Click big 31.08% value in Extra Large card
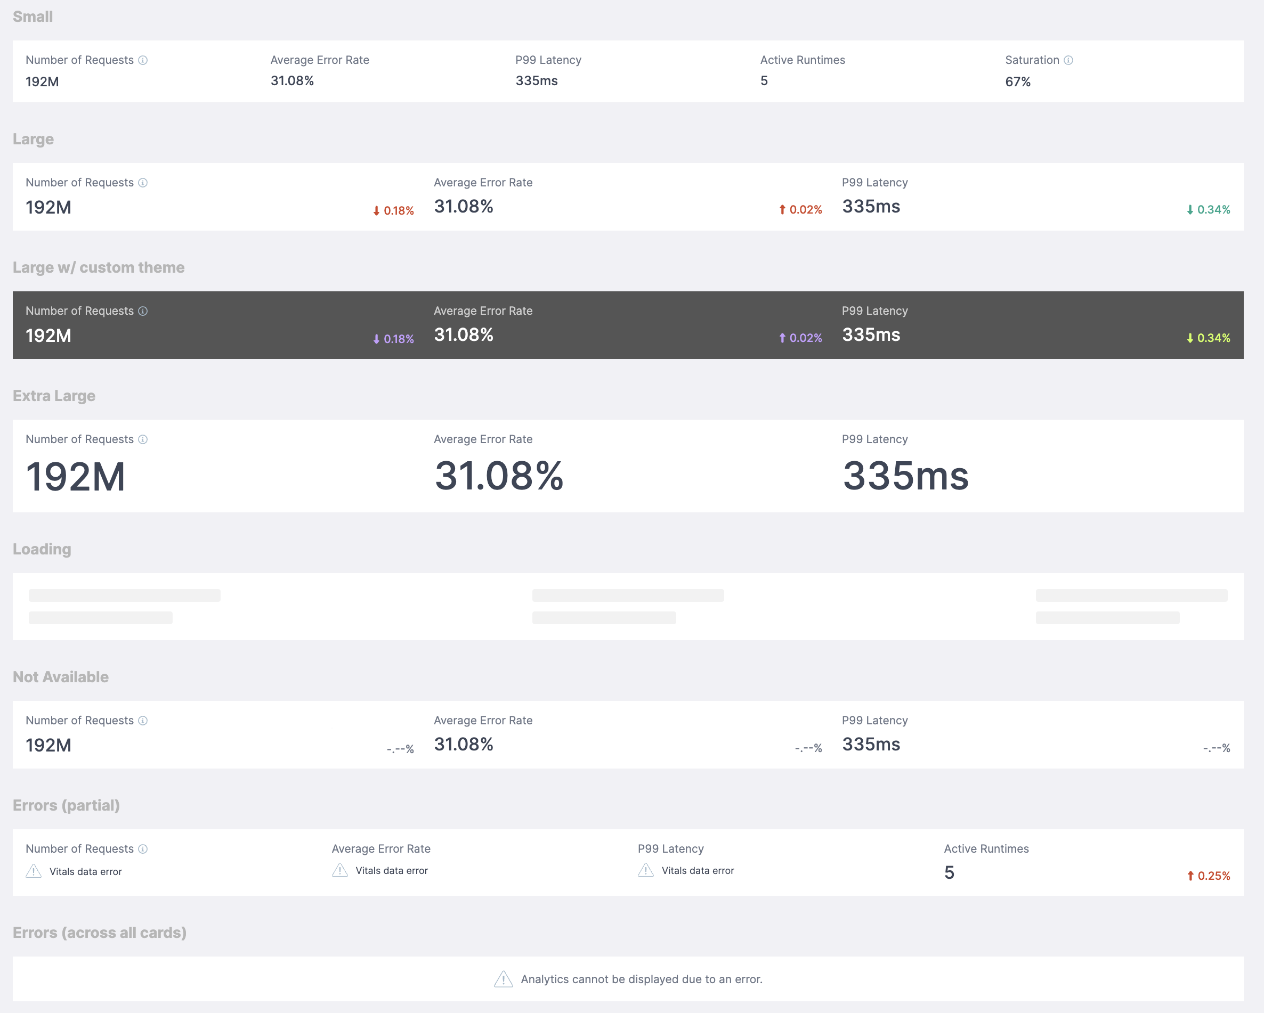The image size is (1264, 1013). point(499,475)
